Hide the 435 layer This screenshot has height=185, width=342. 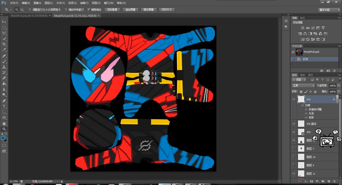(294, 132)
